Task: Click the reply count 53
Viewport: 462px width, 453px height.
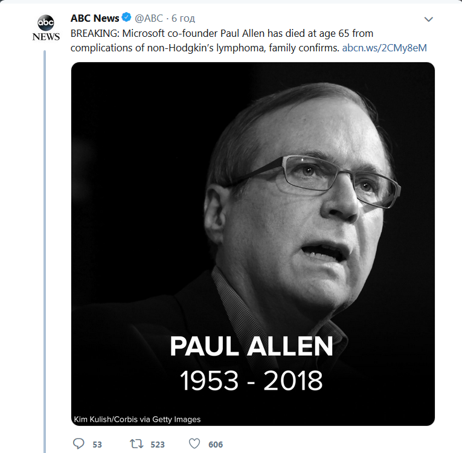Action: point(97,445)
